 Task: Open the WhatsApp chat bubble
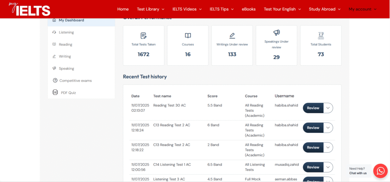click(x=380, y=171)
